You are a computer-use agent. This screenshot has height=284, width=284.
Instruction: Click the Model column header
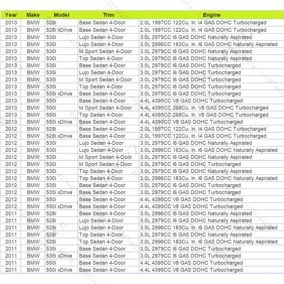61,15
